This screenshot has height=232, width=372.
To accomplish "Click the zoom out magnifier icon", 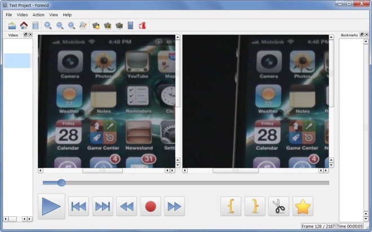I will [60, 25].
